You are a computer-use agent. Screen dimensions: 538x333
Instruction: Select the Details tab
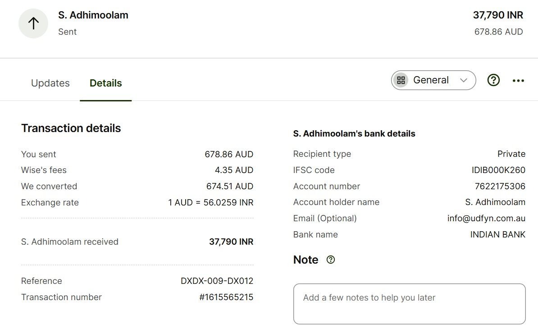[106, 83]
